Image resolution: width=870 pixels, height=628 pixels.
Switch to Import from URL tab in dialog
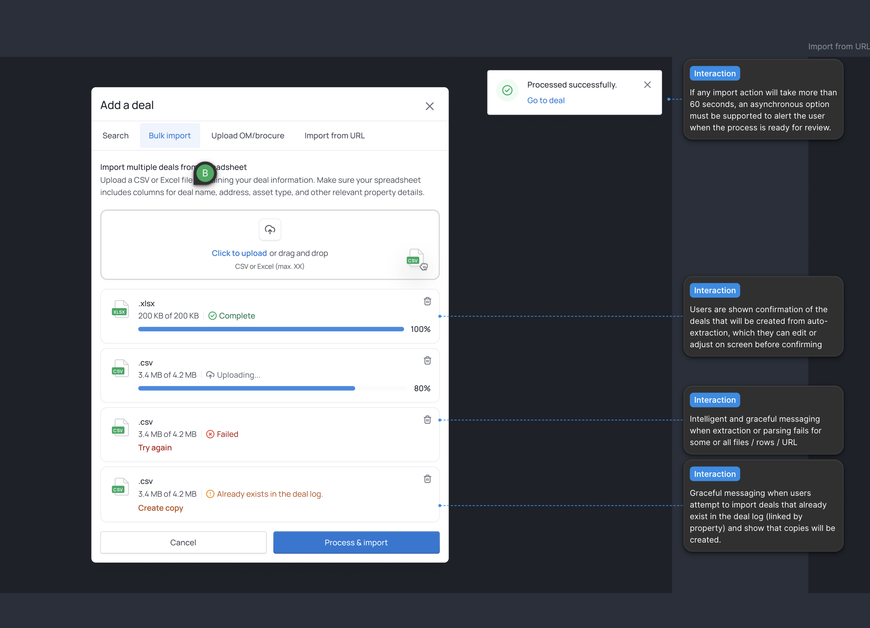[334, 135]
